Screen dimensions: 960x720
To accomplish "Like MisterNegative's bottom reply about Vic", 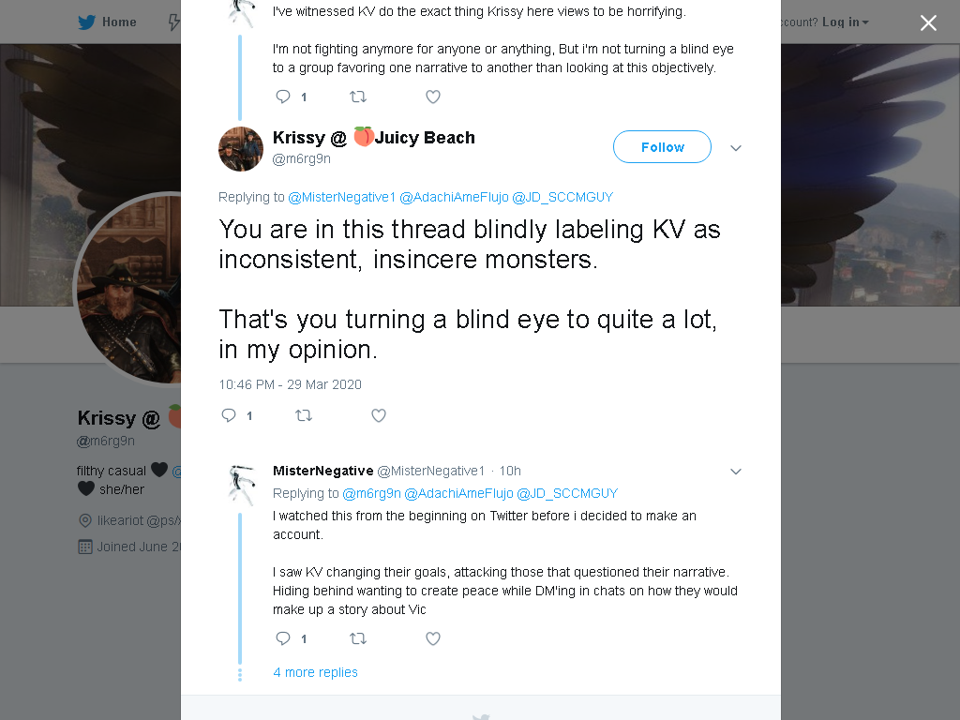I will click(433, 638).
